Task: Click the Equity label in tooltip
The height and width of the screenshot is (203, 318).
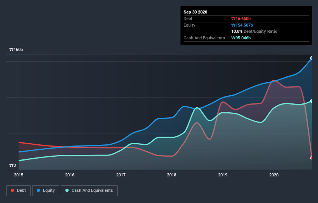Action: pos(189,25)
